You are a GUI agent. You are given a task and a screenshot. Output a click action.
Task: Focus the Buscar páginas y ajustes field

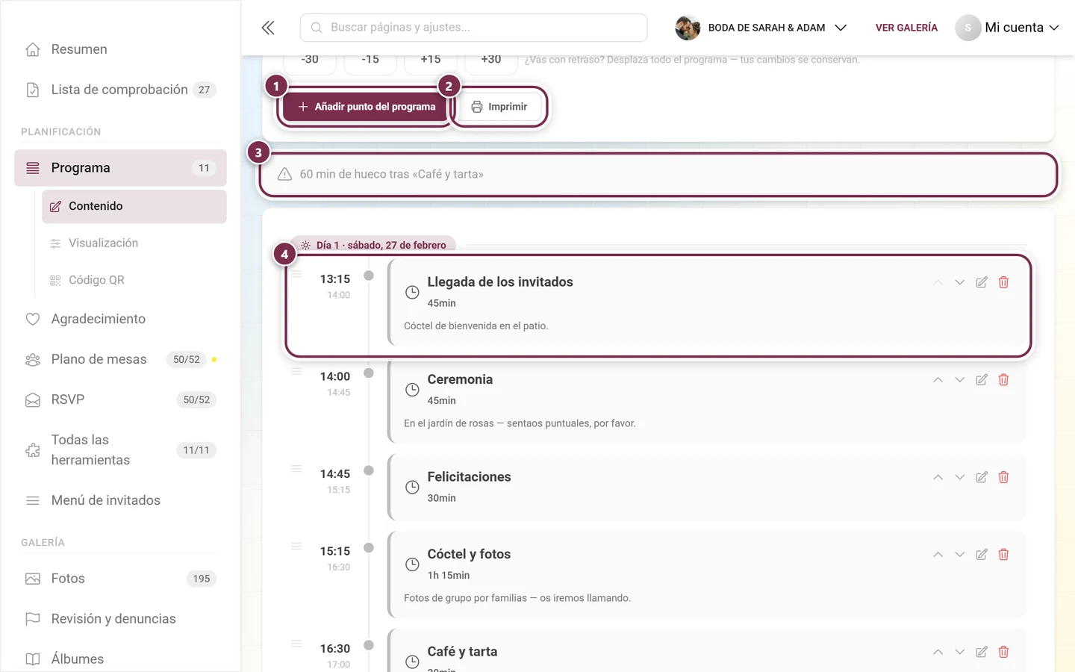tap(473, 28)
